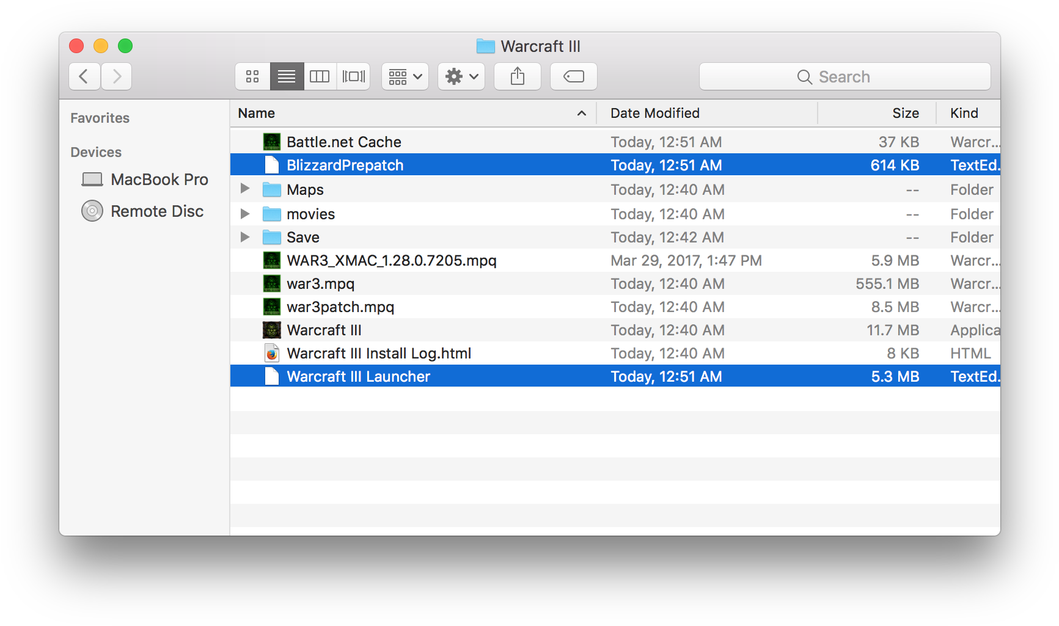Click the yellow minimize window button
This screenshot has height=626, width=1059.
point(101,46)
